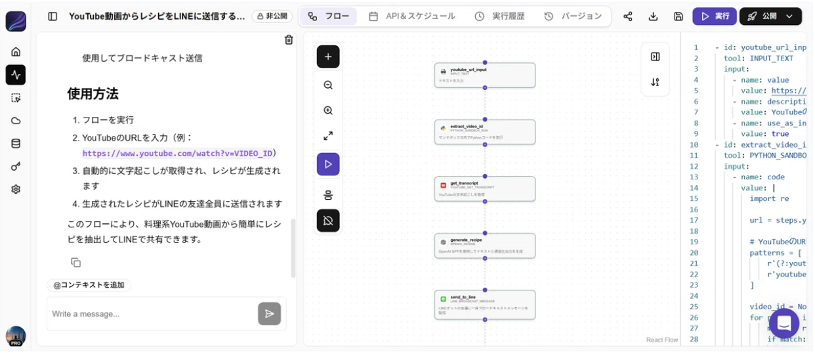Click the 使用方法 heading
Image resolution: width=815 pixels, height=356 pixels.
(93, 94)
